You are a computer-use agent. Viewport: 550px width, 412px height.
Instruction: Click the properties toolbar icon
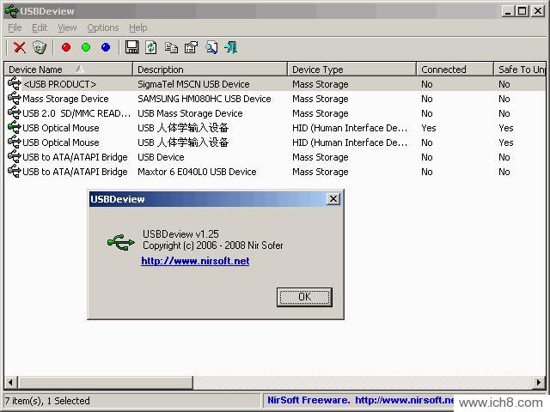pos(191,47)
